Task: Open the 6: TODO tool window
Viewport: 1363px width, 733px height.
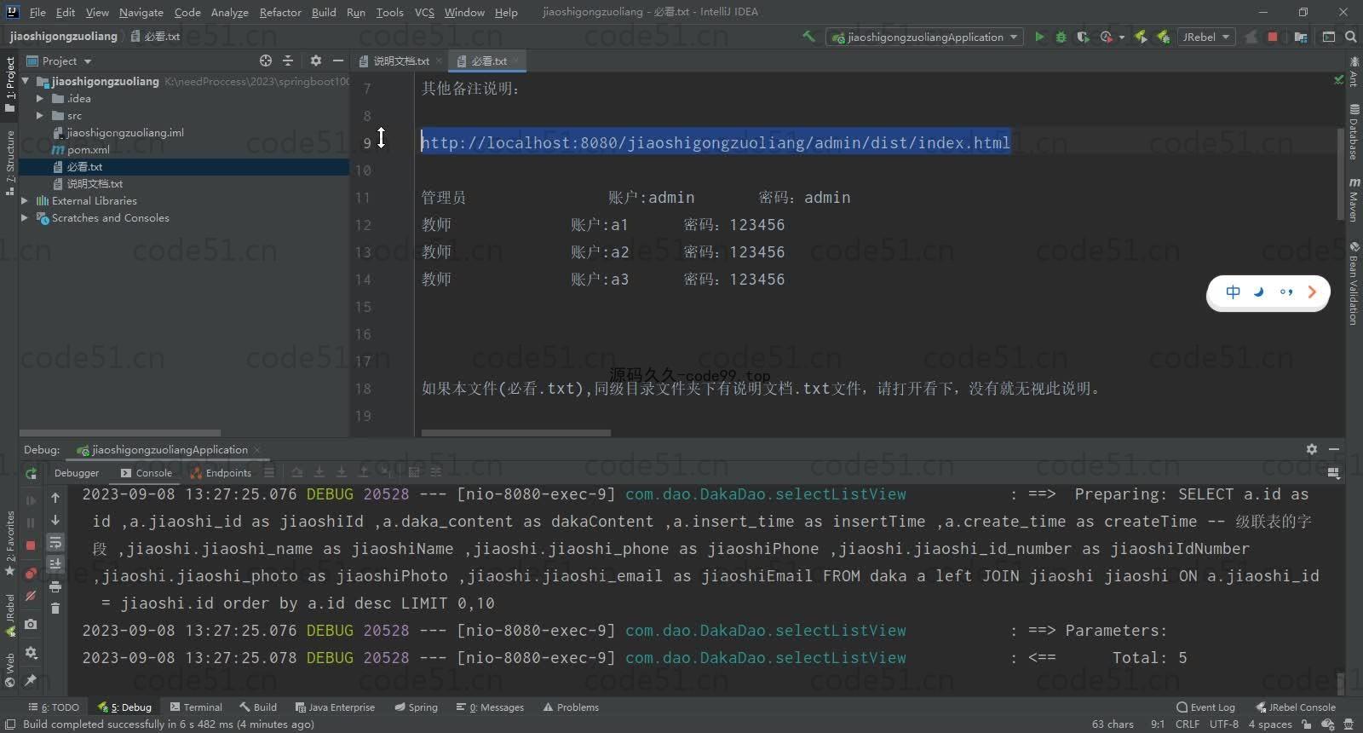Action: pos(54,707)
